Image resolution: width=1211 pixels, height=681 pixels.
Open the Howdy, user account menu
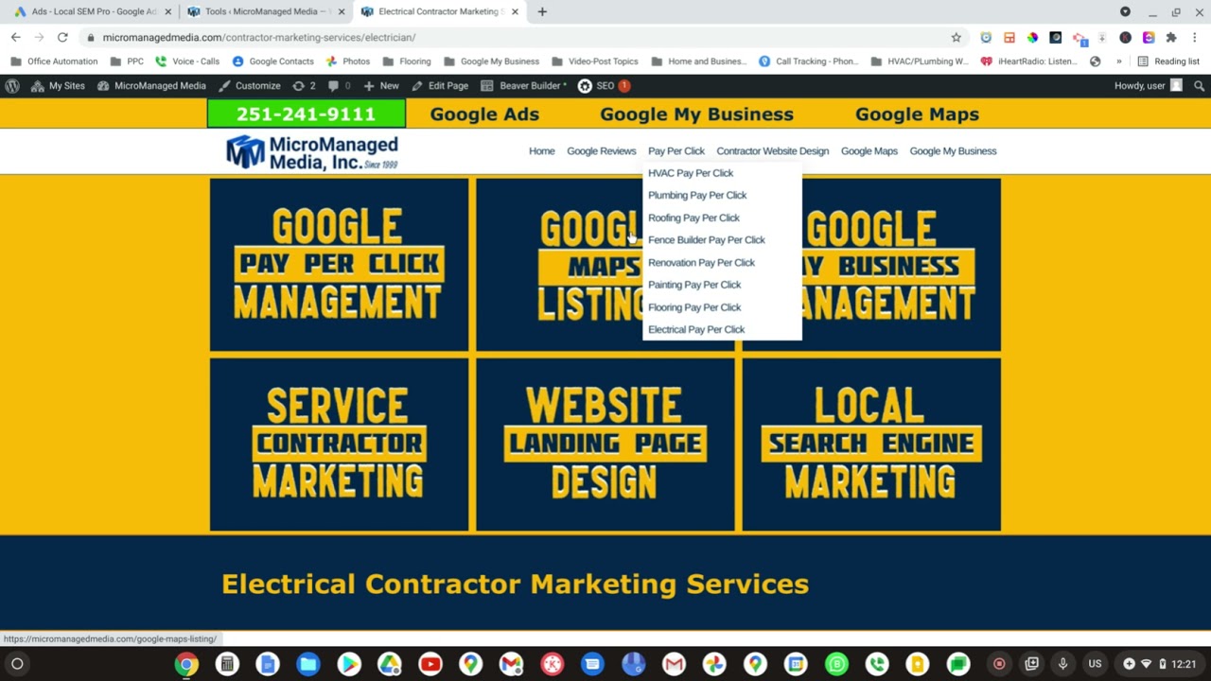click(x=1148, y=85)
